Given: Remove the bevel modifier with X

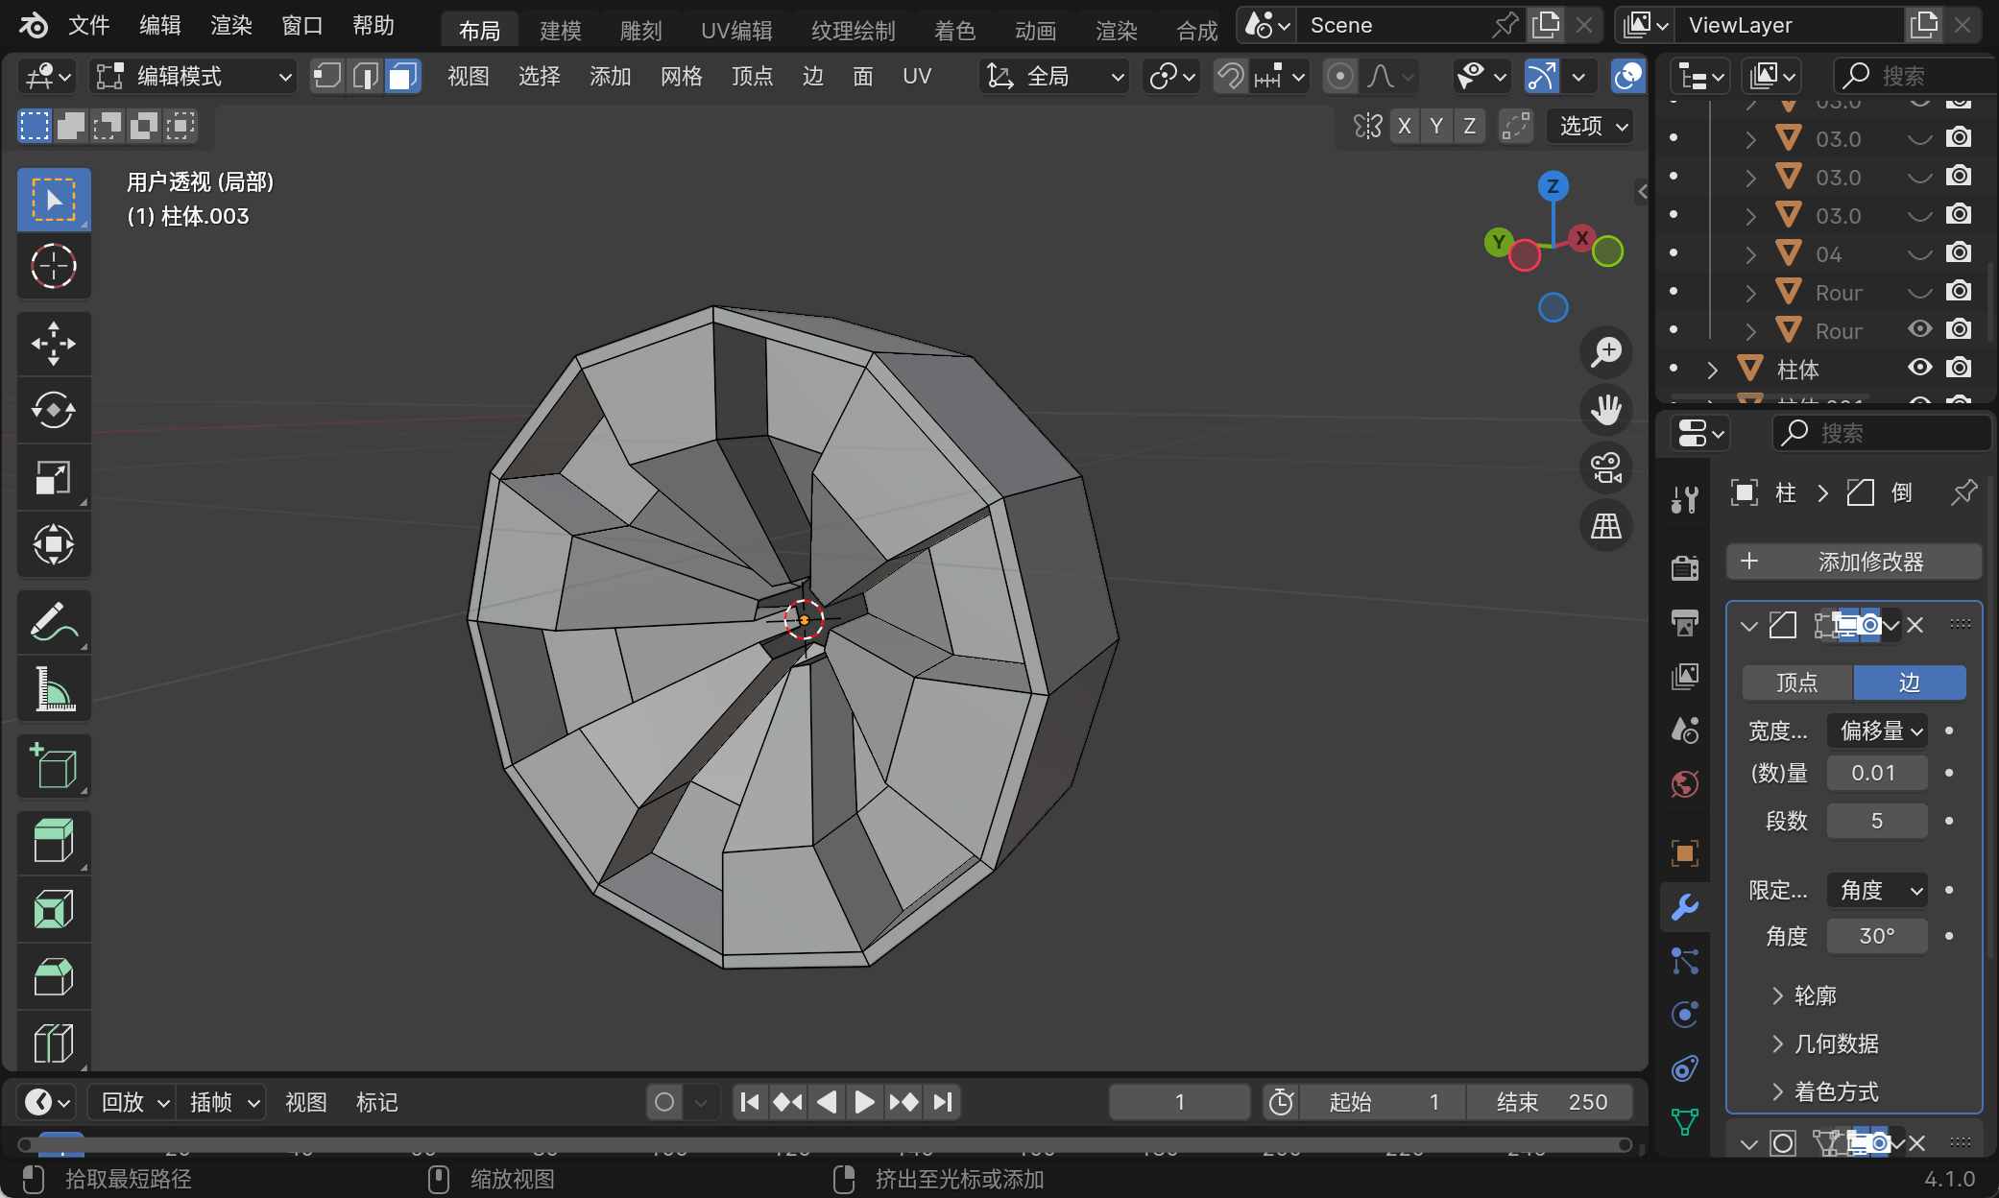Looking at the screenshot, I should tap(1915, 625).
